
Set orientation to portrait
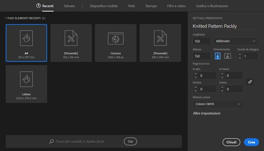(x=218, y=56)
